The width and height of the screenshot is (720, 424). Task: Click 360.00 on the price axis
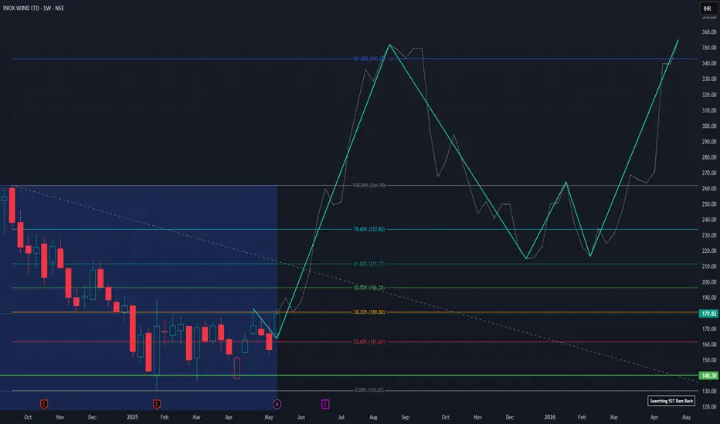709,32
